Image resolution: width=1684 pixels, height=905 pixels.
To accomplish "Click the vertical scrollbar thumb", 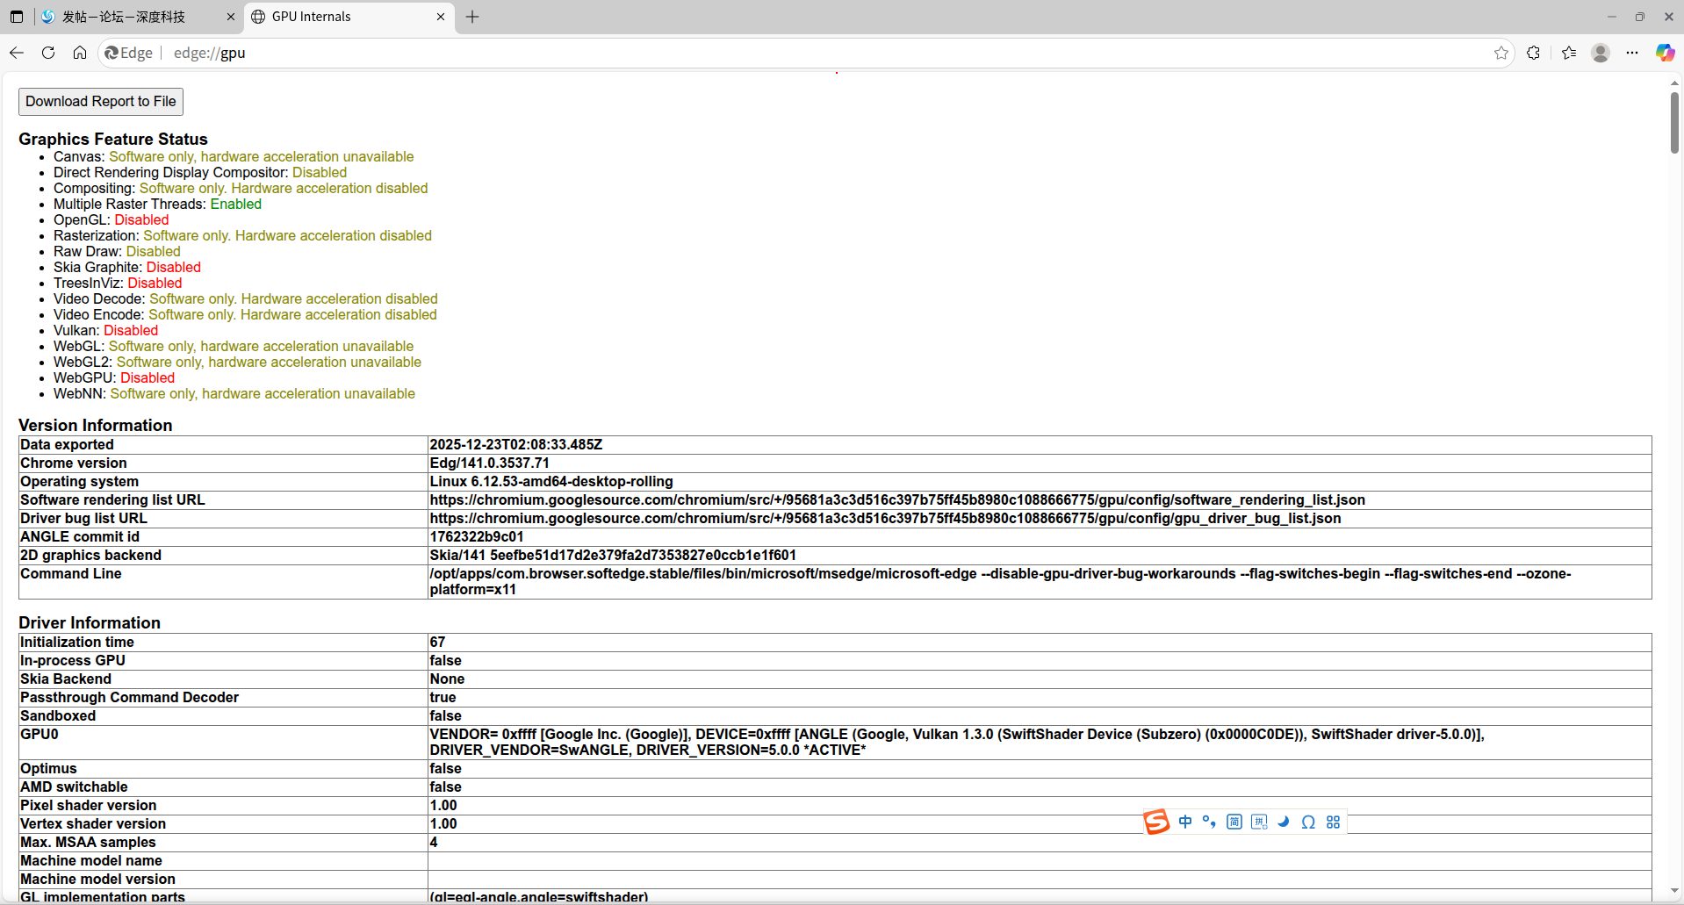I will [1674, 122].
